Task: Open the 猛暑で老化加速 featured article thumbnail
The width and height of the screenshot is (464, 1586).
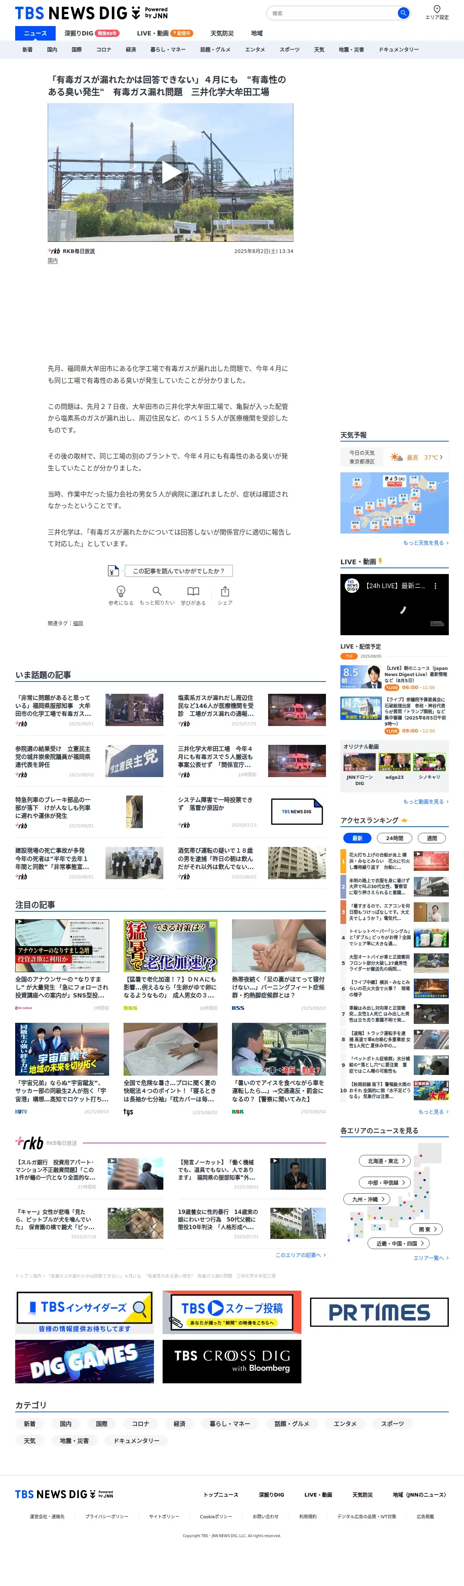Action: point(170,946)
